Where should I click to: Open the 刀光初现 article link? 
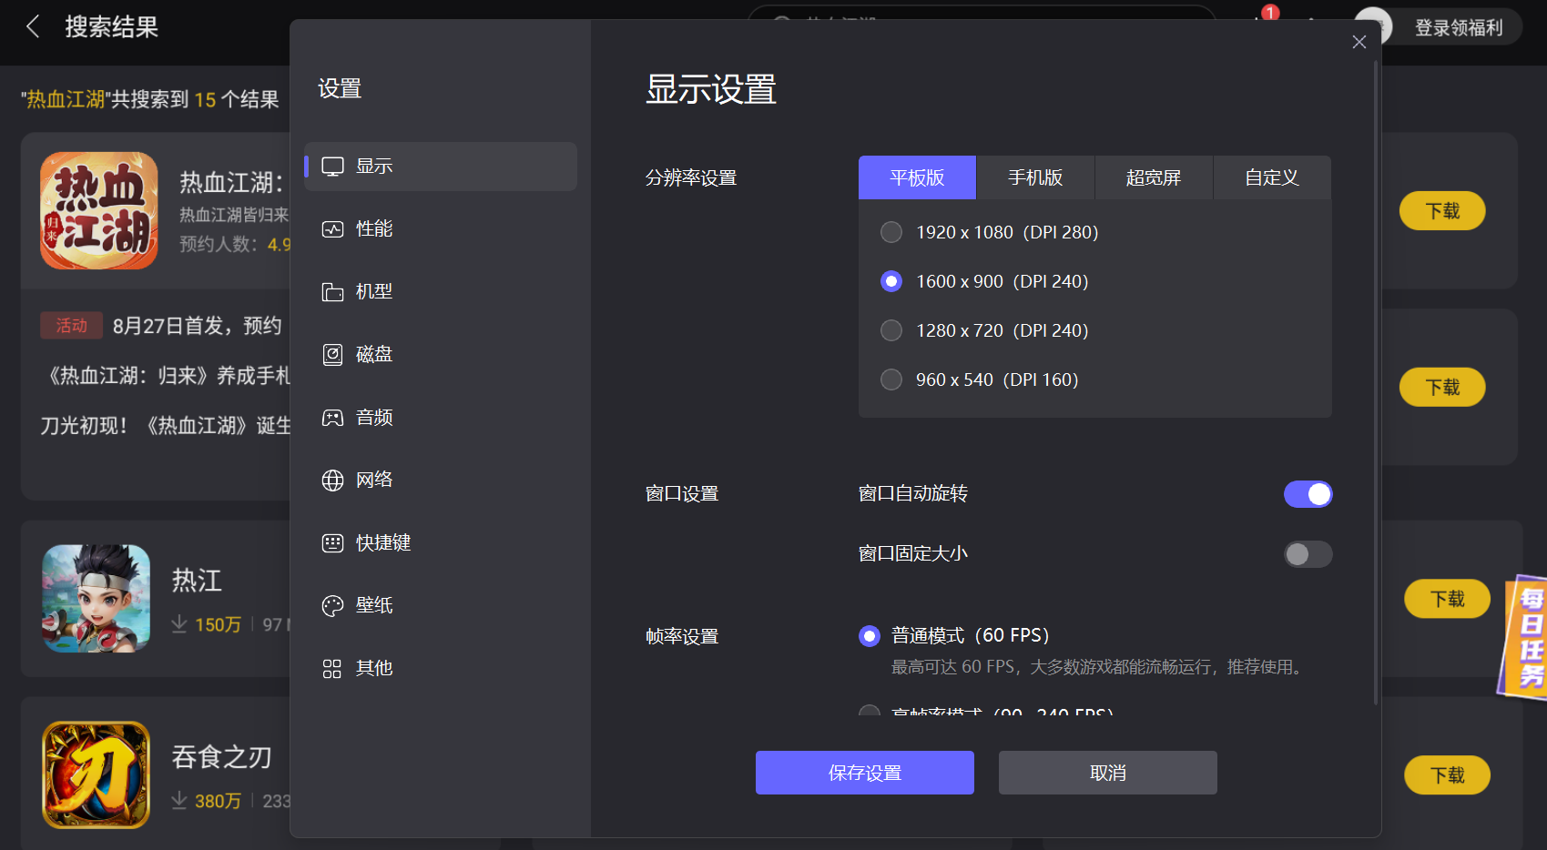(x=166, y=426)
